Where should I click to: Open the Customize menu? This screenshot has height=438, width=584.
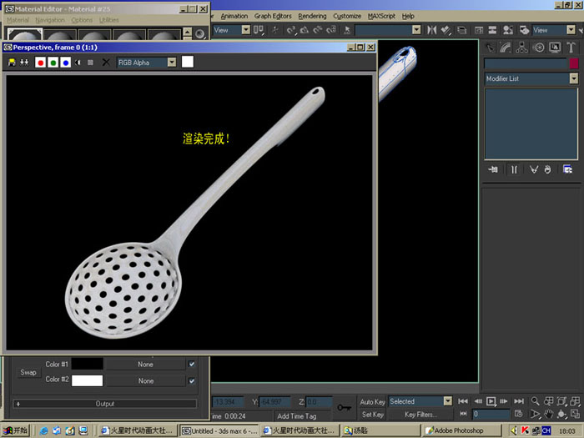pyautogui.click(x=347, y=16)
